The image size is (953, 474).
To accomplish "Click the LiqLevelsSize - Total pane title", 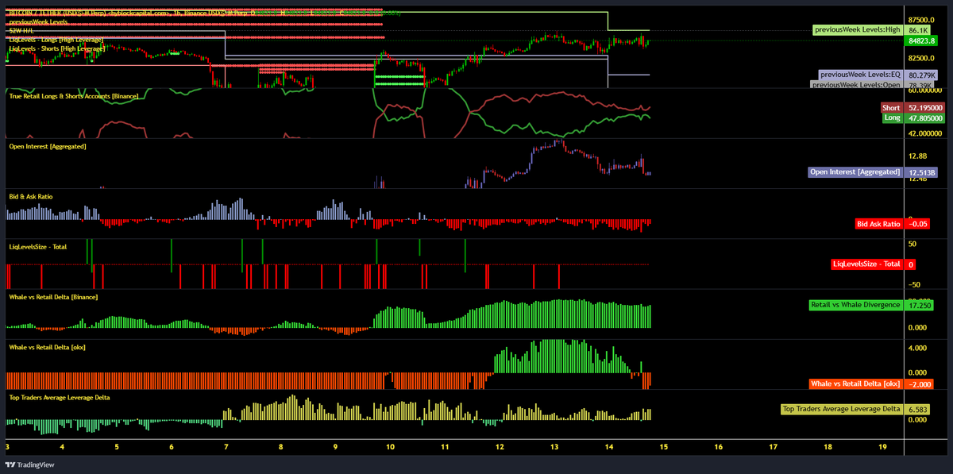I will (37, 246).
